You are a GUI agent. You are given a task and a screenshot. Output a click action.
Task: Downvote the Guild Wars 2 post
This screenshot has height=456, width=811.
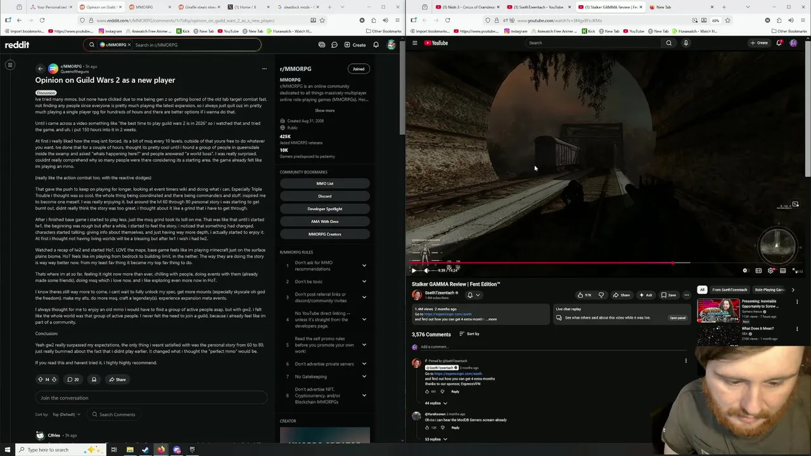coord(54,379)
